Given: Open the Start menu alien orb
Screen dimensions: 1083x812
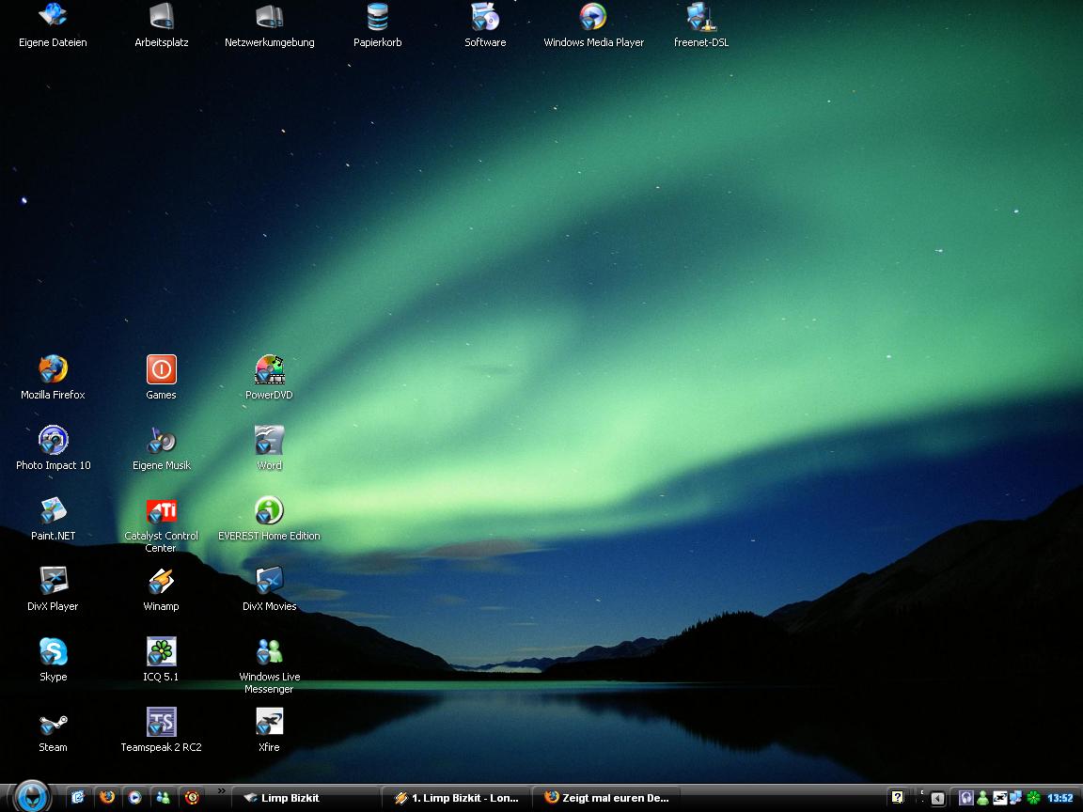Looking at the screenshot, I should pyautogui.click(x=32, y=796).
